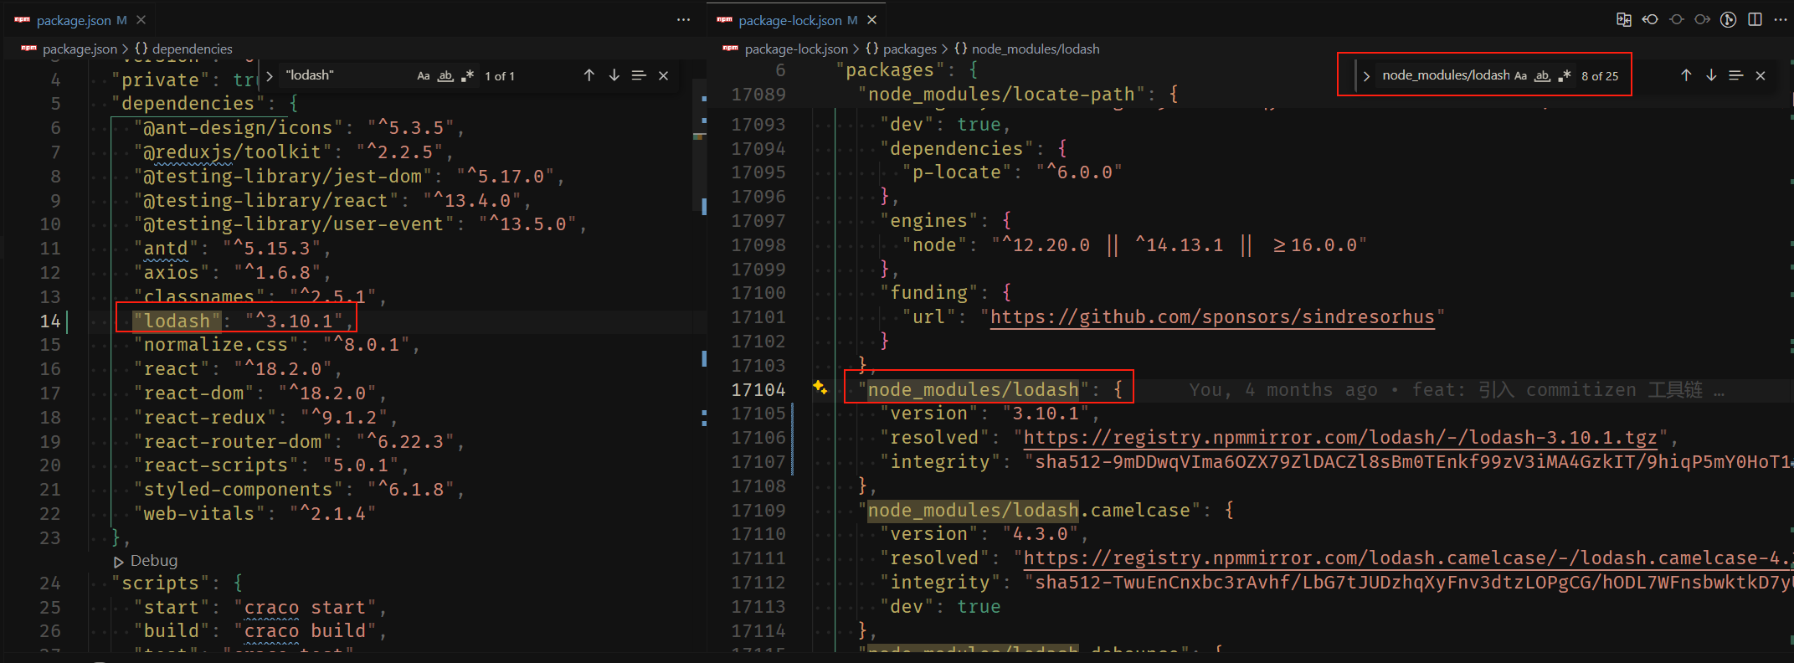Click the "craco start" script value
The height and width of the screenshot is (663, 1794).
(305, 608)
